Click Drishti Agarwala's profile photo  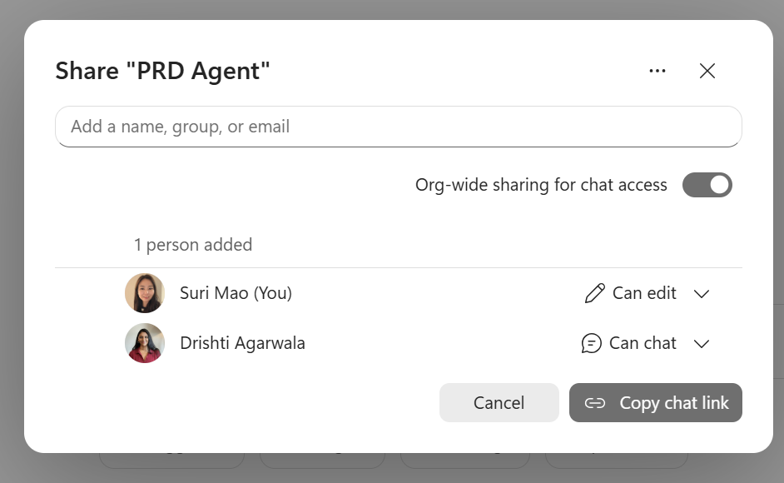145,343
